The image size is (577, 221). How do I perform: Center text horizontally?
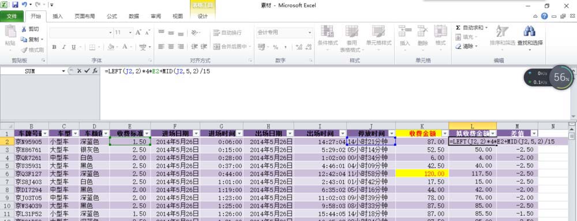tap(171, 47)
